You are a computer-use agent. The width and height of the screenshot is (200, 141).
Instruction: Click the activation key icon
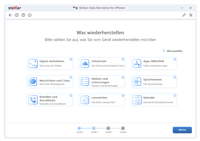[x=184, y=15]
